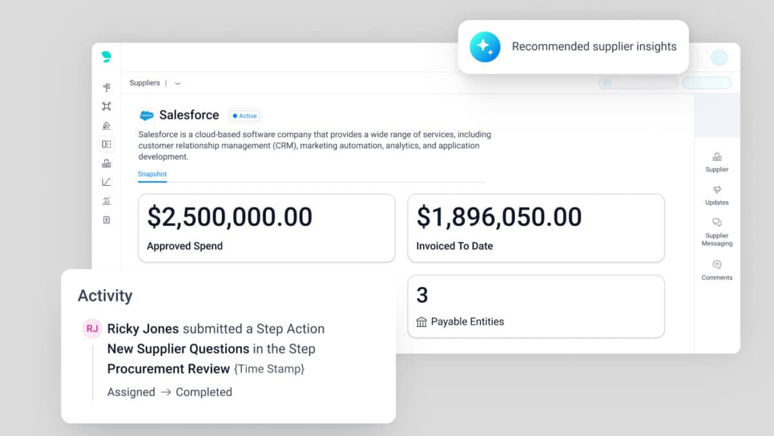Open the signpost icon in left sidebar
The width and height of the screenshot is (774, 436).
pos(106,87)
